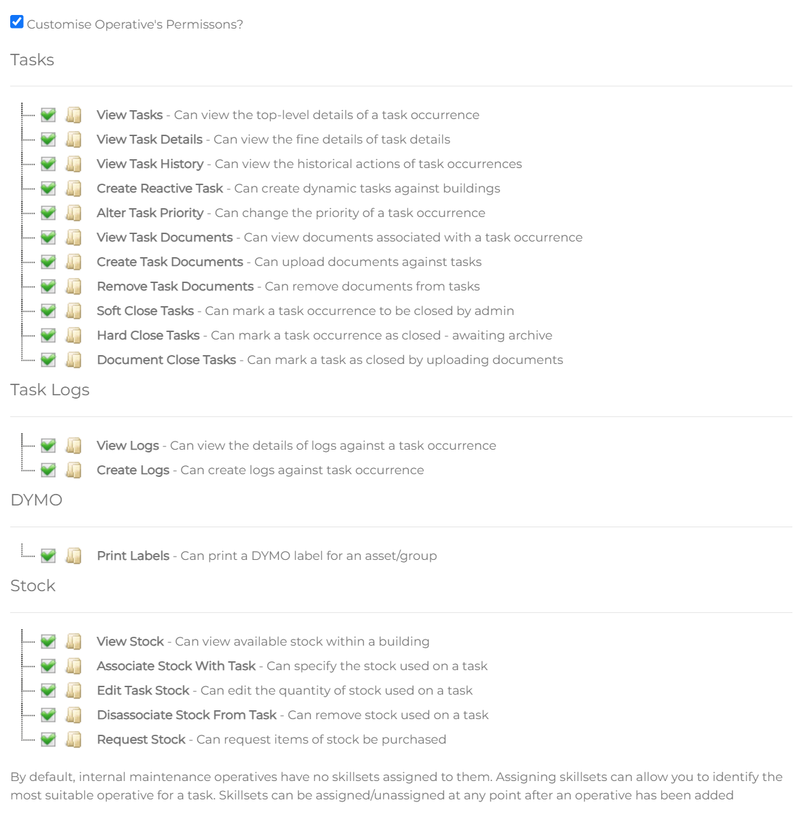Select the document icon for Create Reactive Task
Image resolution: width=806 pixels, height=813 pixels.
[73, 188]
